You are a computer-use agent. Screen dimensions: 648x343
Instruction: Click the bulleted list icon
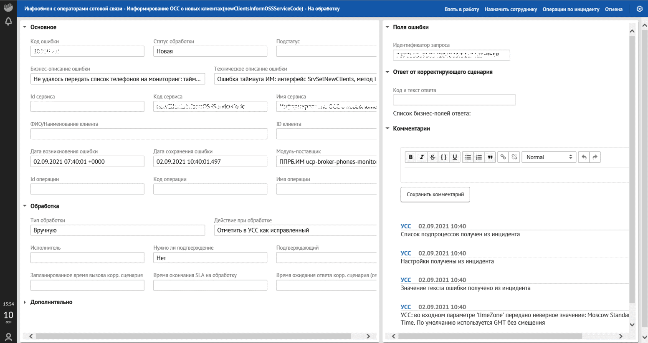click(x=468, y=157)
